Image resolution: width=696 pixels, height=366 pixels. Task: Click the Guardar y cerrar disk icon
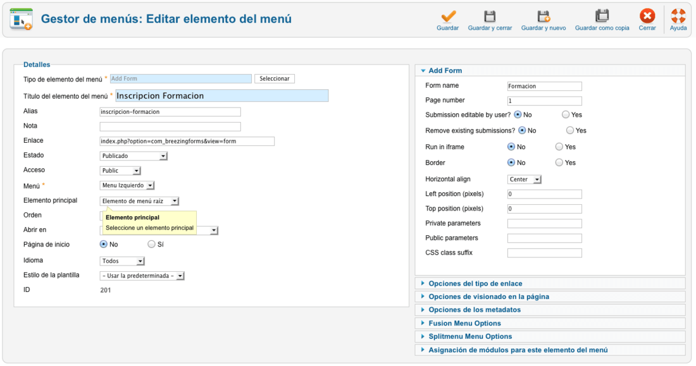pyautogui.click(x=490, y=16)
